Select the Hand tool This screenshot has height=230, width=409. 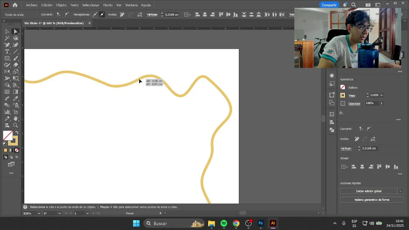[x=15, y=119]
